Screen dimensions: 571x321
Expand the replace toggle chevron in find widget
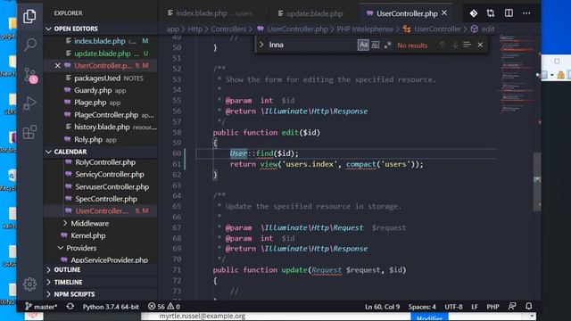coord(261,45)
